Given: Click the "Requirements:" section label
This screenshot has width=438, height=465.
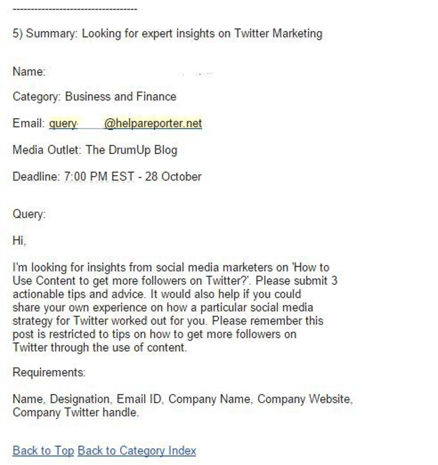Looking at the screenshot, I should (x=49, y=372).
